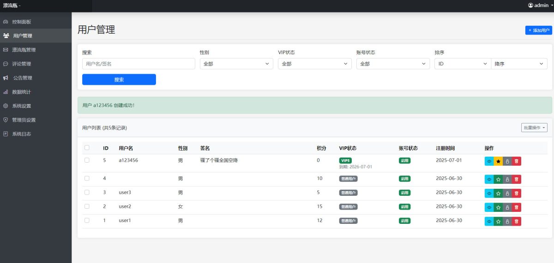Open the sort order dropdown showing 降序

[x=519, y=64]
